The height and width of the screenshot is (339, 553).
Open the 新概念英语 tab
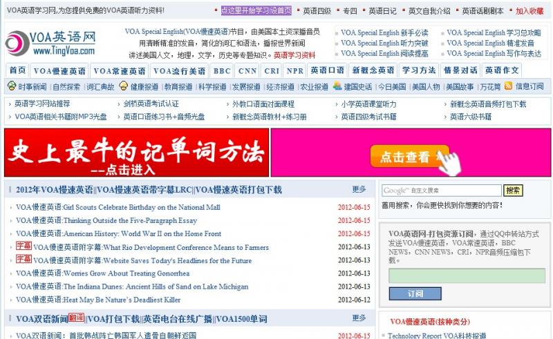tap(373, 70)
